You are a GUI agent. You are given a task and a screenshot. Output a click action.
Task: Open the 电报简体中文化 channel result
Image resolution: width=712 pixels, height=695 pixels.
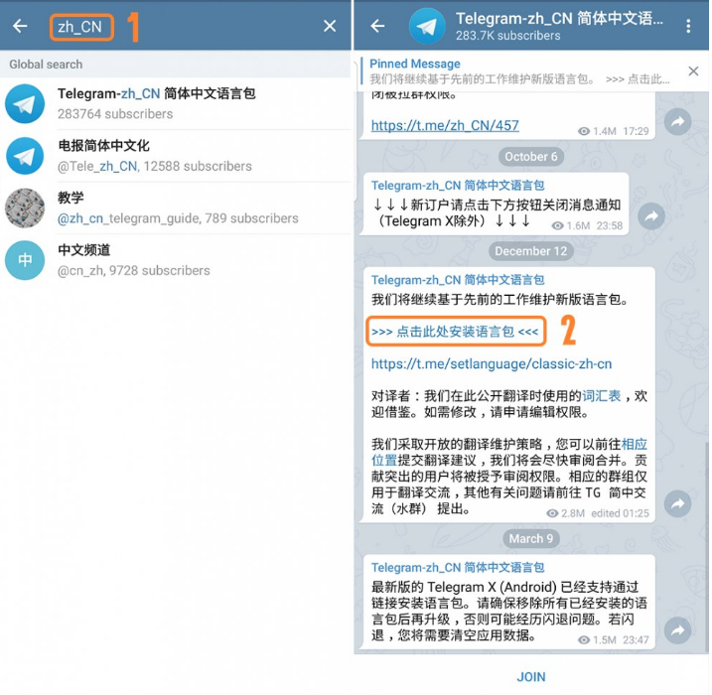point(176,156)
